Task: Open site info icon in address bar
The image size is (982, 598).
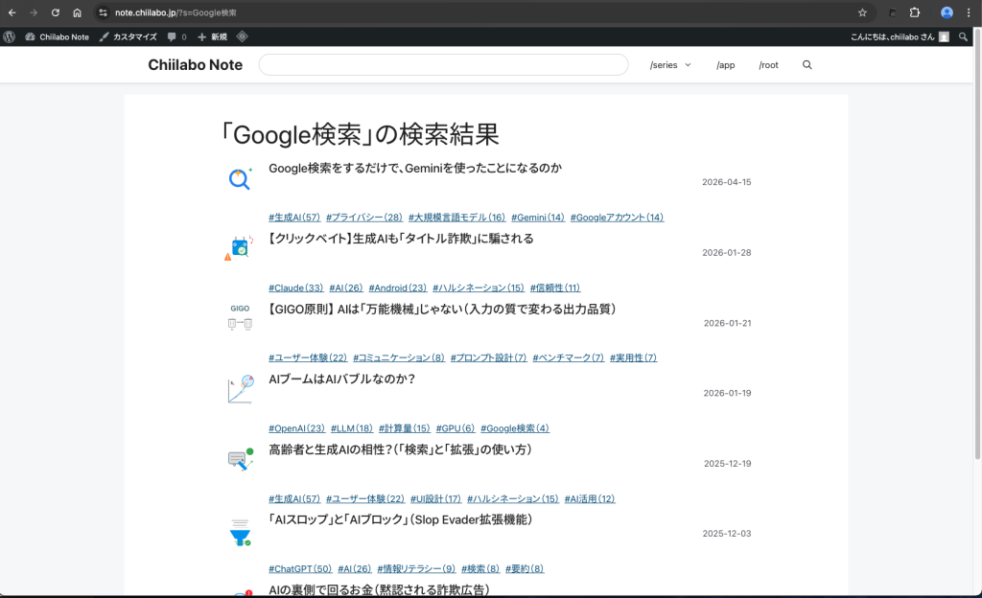Action: [x=103, y=12]
